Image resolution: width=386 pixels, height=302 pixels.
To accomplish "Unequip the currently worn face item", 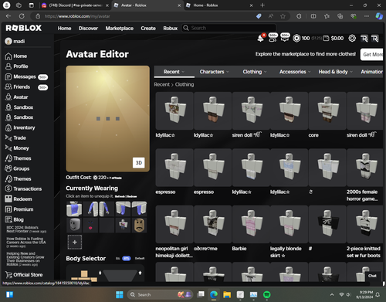I will point(90,225).
